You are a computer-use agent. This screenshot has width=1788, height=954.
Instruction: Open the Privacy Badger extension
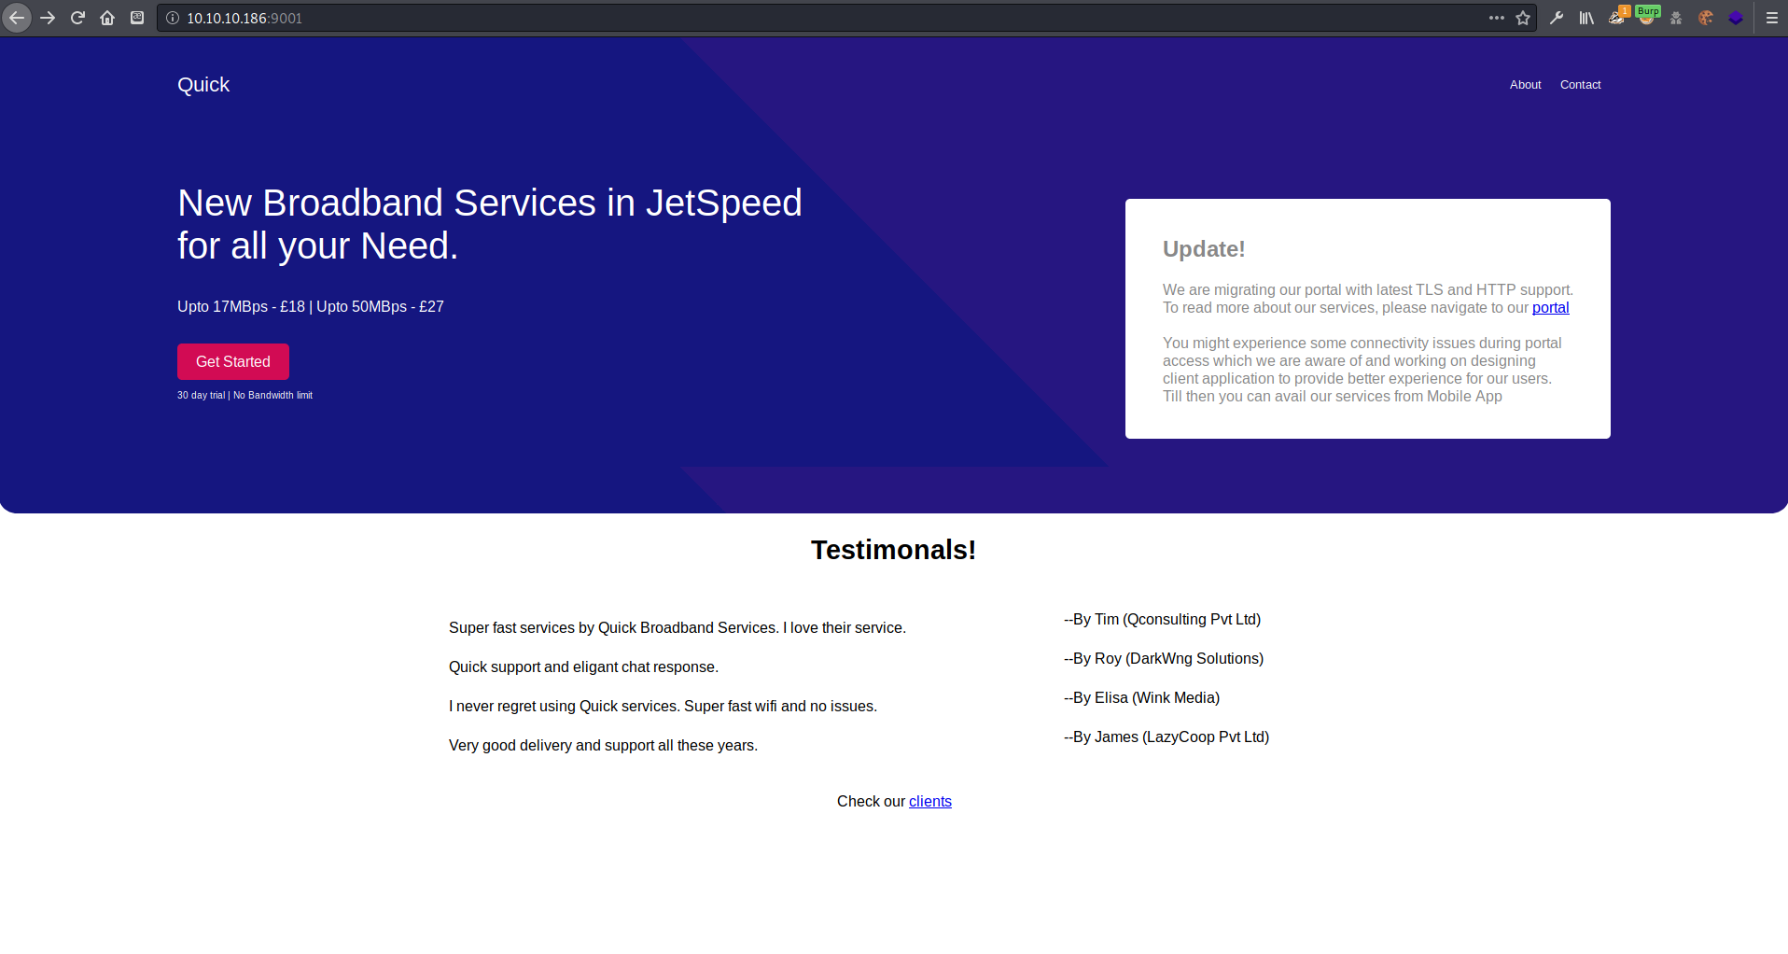[1617, 17]
